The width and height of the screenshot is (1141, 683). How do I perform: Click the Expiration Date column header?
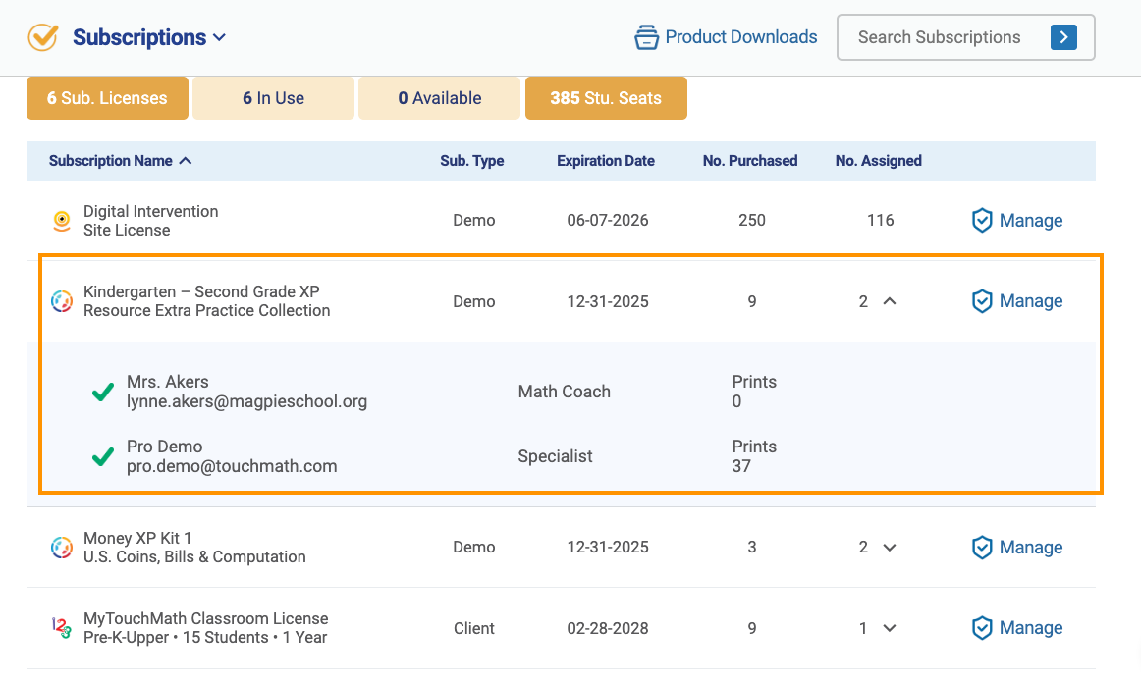point(606,161)
